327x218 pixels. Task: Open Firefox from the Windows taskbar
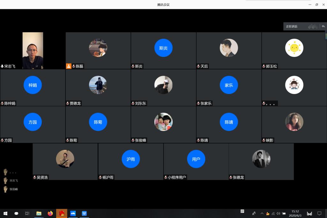50,213
